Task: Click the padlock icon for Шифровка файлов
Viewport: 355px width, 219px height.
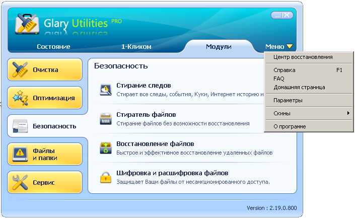Action: click(x=106, y=177)
